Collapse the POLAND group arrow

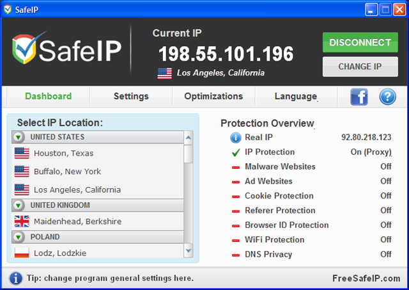point(19,237)
